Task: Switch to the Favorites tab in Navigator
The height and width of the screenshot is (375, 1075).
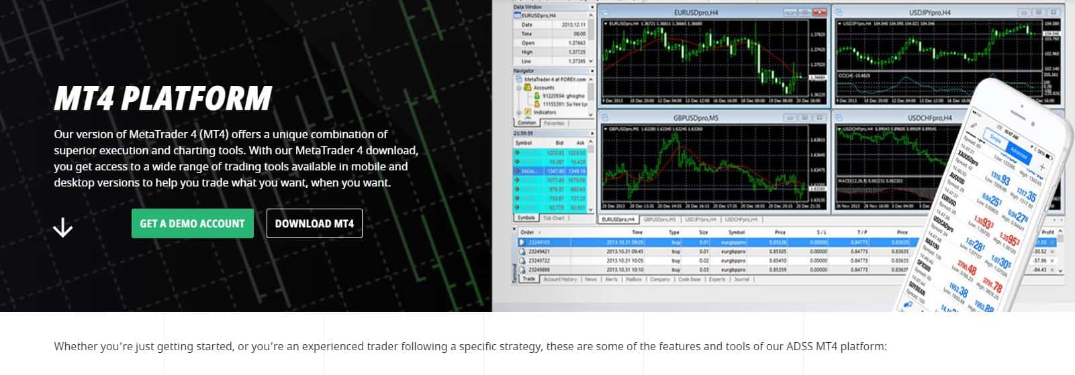Action: pyautogui.click(x=554, y=123)
